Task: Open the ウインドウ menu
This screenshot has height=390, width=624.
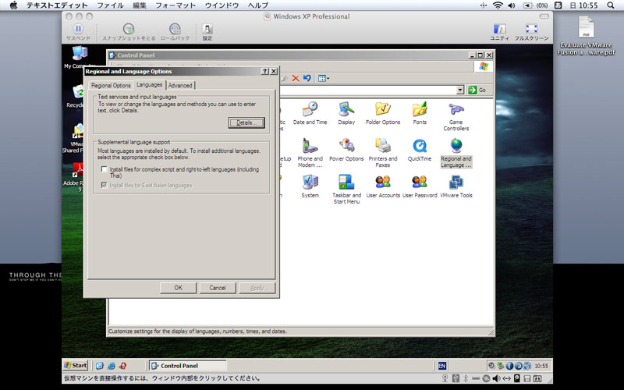Action: 222,5
